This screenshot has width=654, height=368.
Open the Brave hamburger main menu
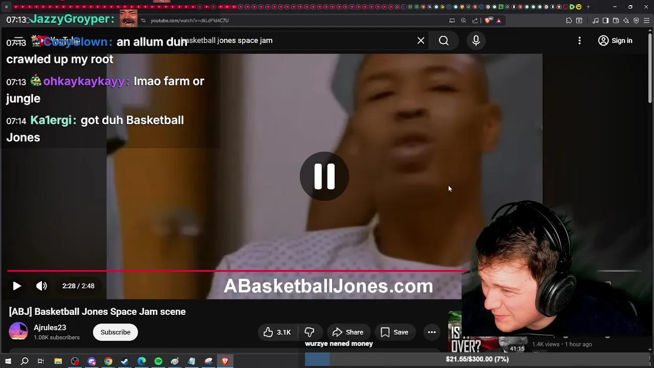coord(646,20)
